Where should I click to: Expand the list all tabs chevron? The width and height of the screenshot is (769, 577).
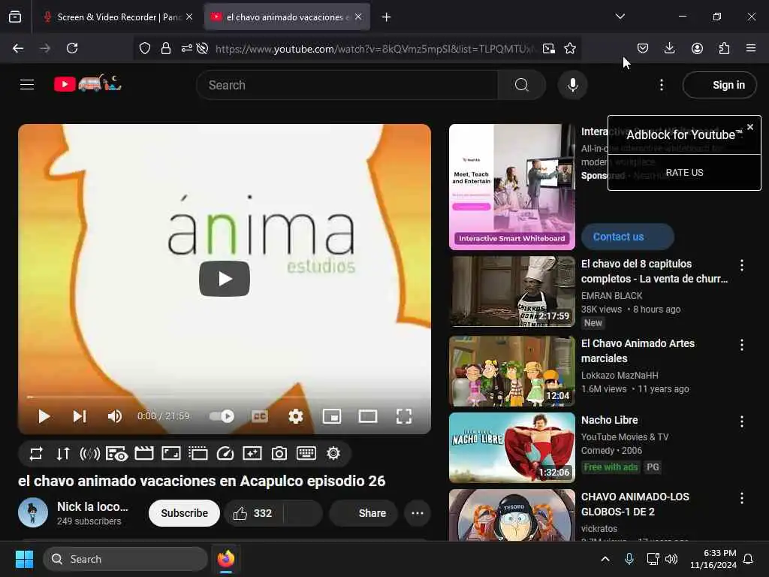point(620,17)
